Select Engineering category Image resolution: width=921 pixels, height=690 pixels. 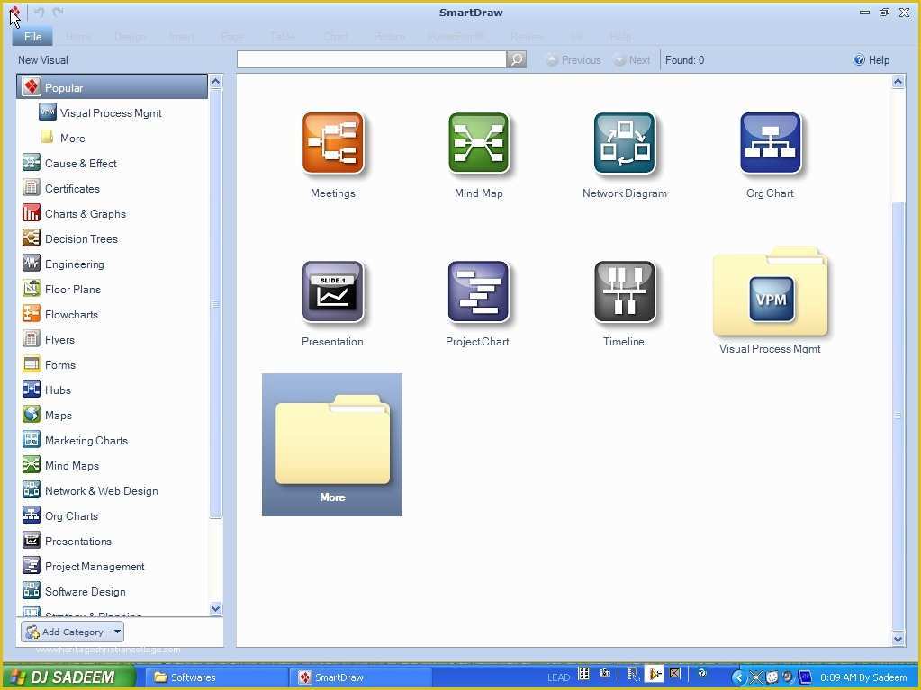pos(63,264)
